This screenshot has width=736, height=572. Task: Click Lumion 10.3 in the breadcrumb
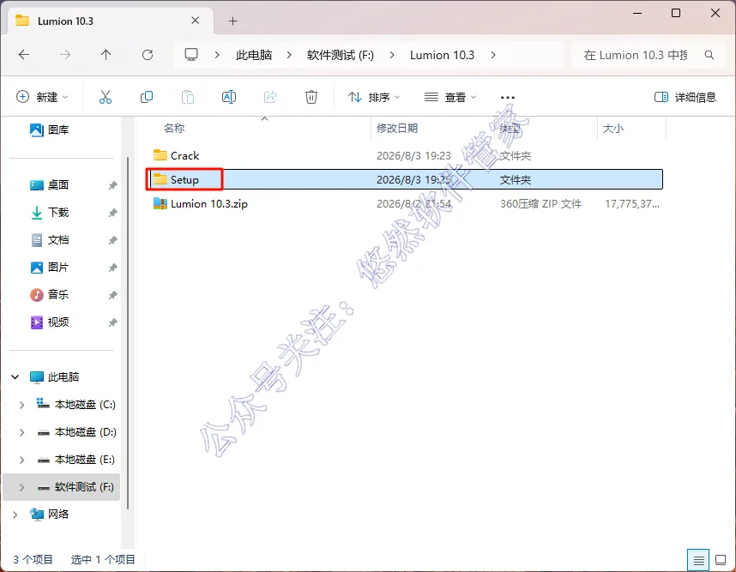click(442, 55)
